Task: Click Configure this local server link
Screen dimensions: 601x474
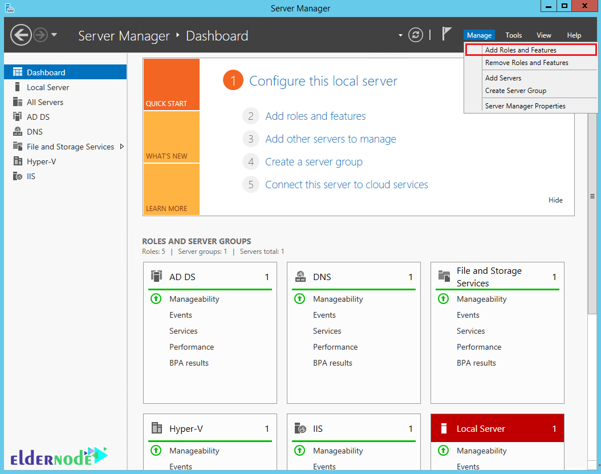Action: [x=323, y=82]
